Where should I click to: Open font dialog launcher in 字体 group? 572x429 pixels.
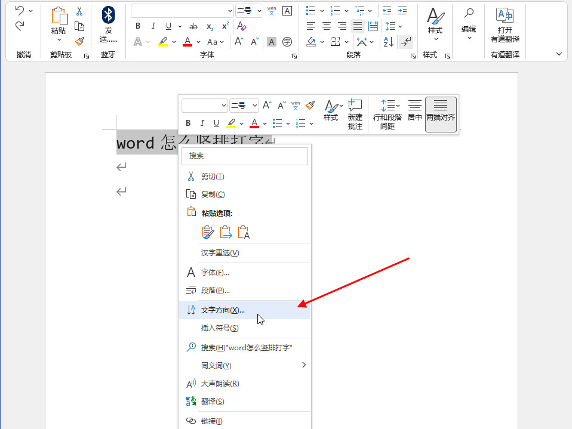tap(294, 56)
